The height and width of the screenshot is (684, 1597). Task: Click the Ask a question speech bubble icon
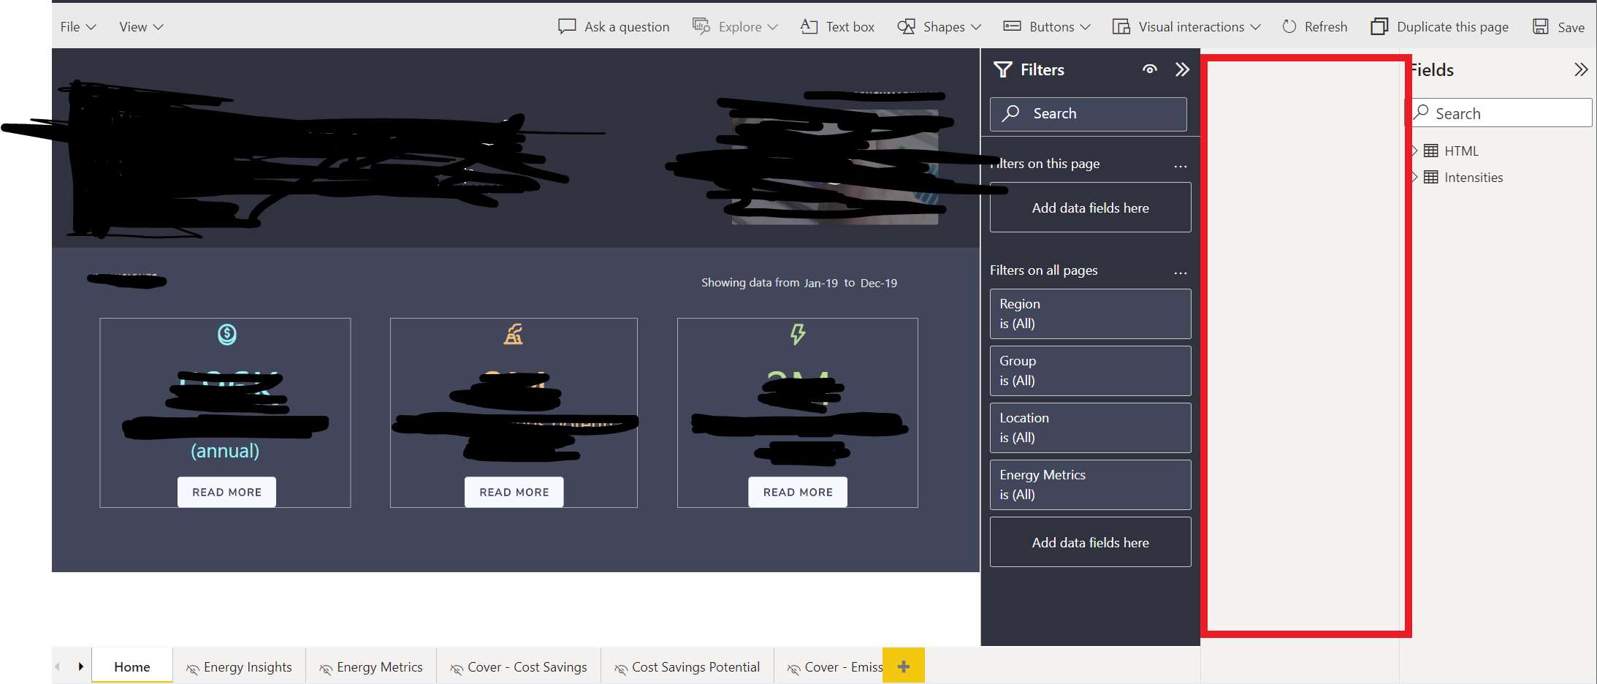[567, 26]
